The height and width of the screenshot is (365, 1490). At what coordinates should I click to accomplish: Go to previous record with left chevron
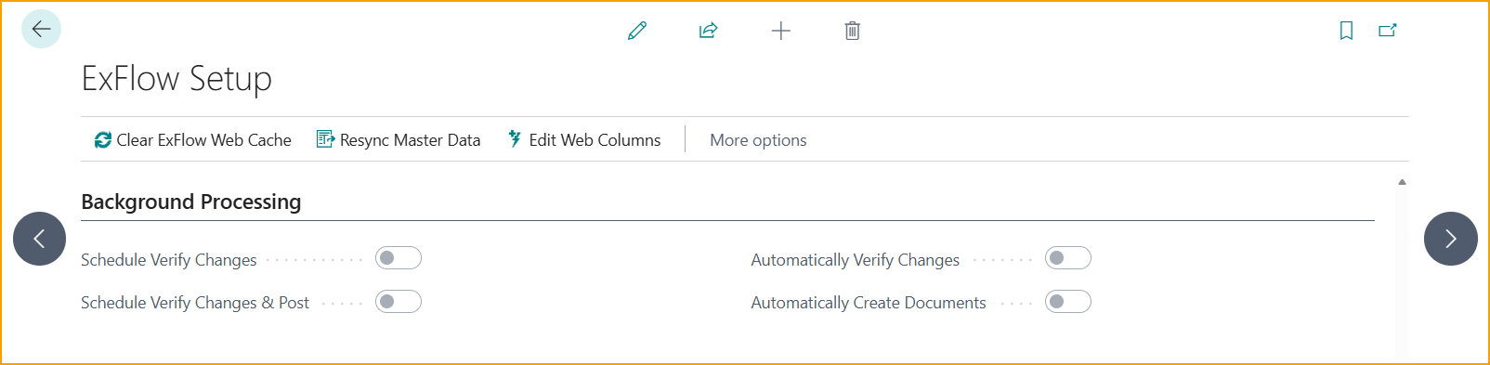pos(39,239)
